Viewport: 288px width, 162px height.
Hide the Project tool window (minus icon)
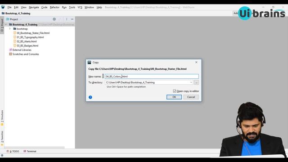(72, 19)
